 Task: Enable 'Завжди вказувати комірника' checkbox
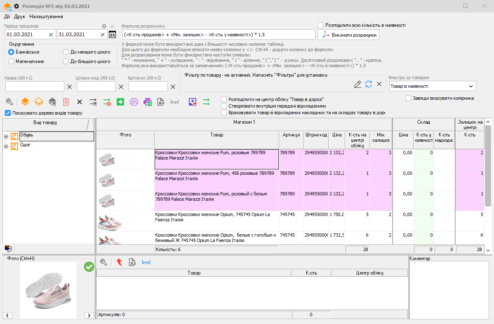coord(408,98)
